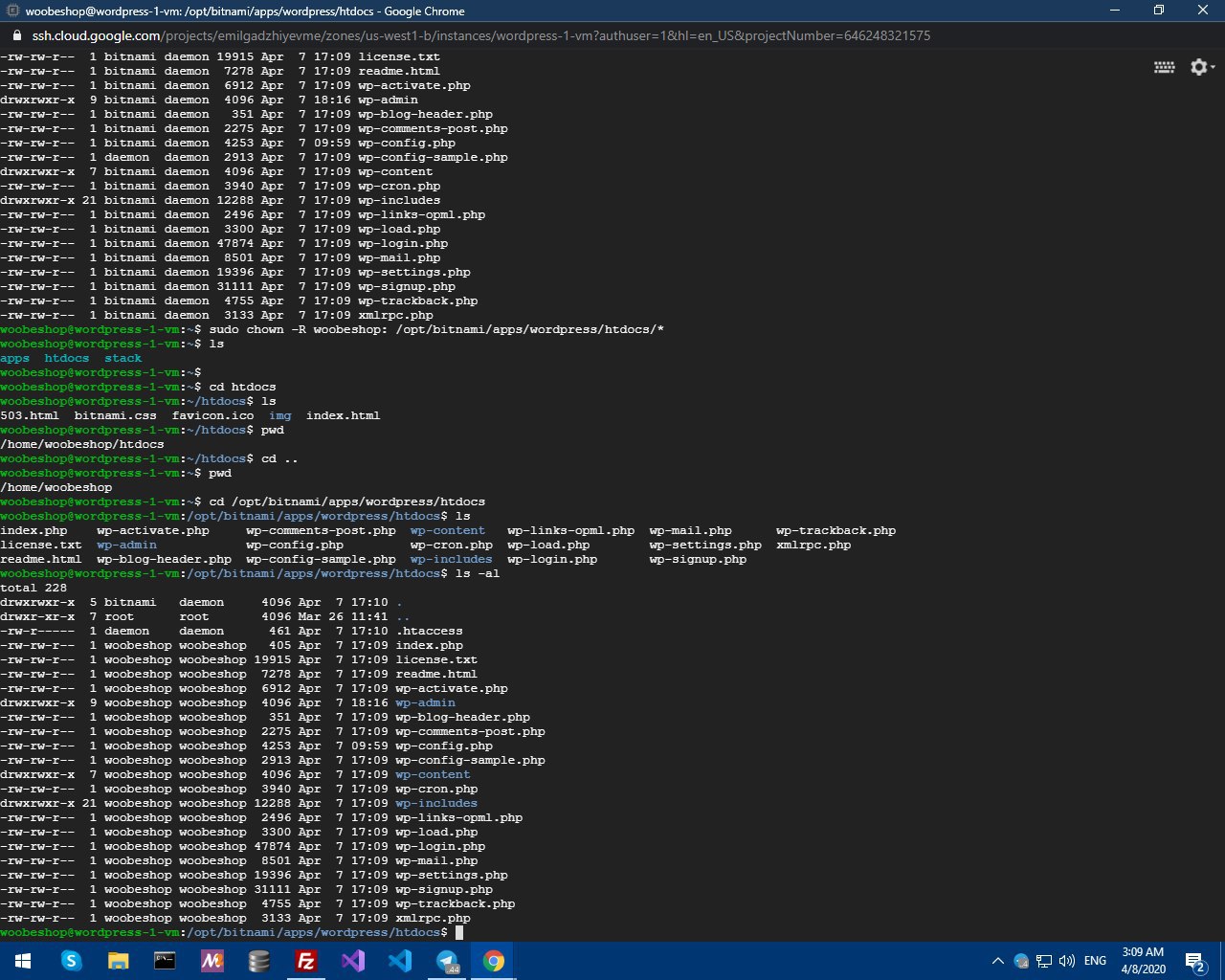The height and width of the screenshot is (980, 1225).
Task: Open the Command Prompt taskbar icon
Action: click(165, 961)
